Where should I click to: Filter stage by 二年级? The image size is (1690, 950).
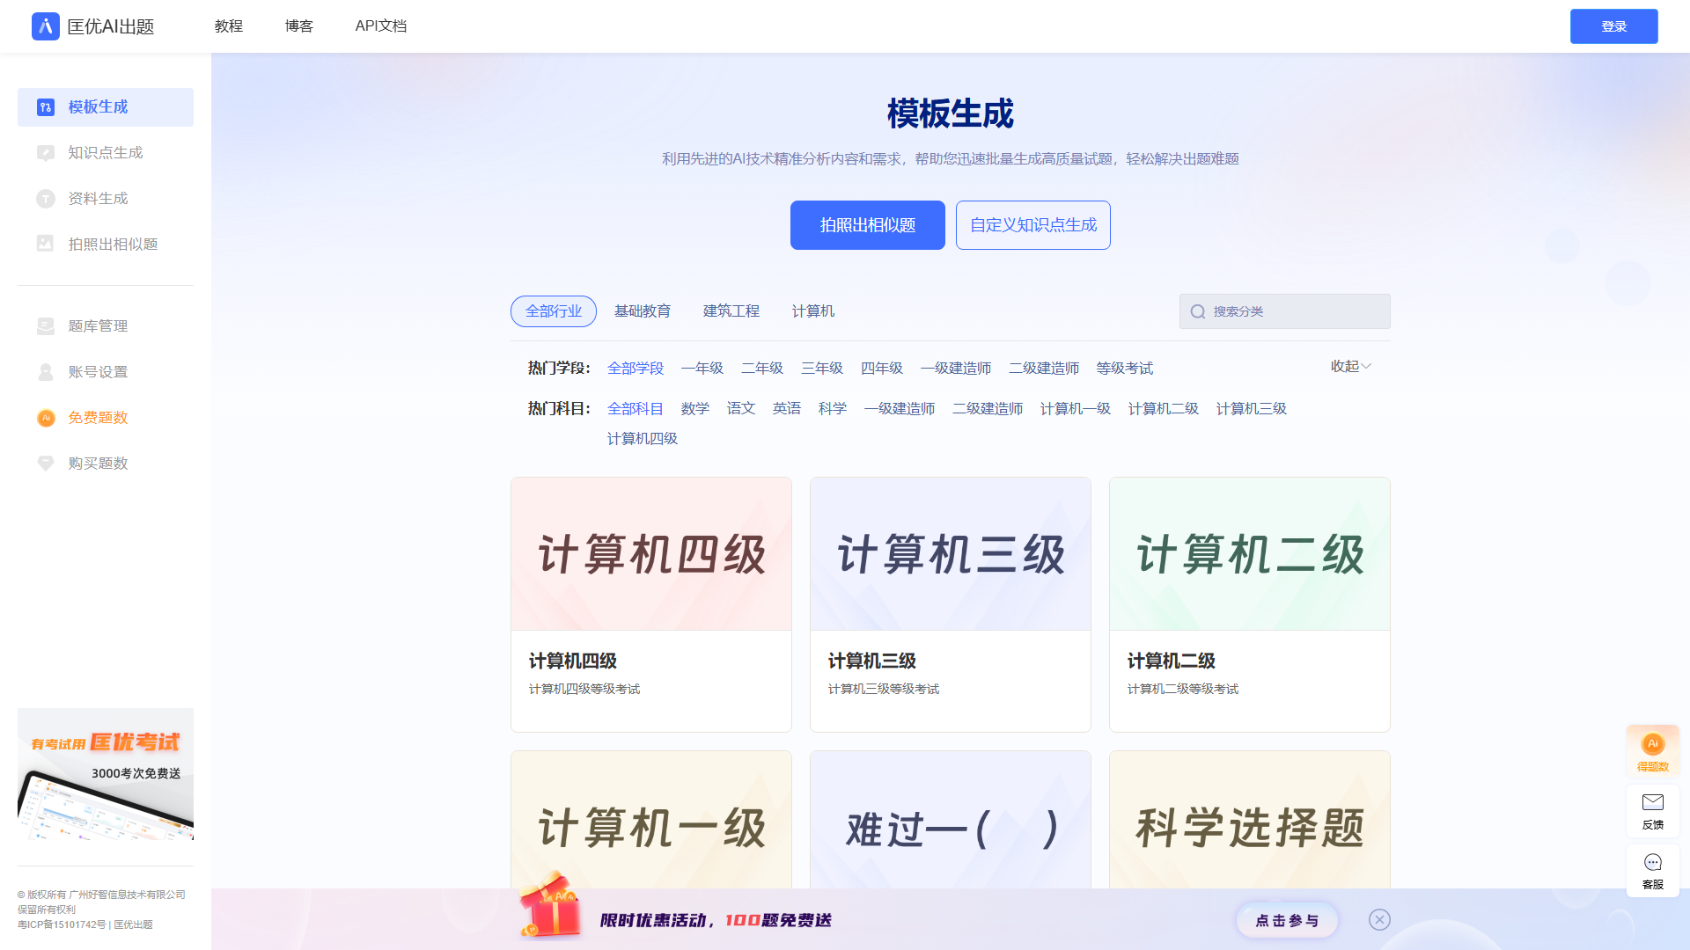[762, 369]
